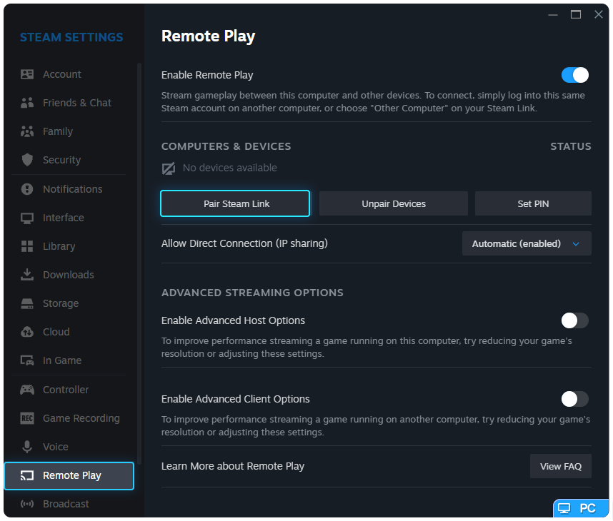Go to Friends & Chat settings

pos(69,103)
